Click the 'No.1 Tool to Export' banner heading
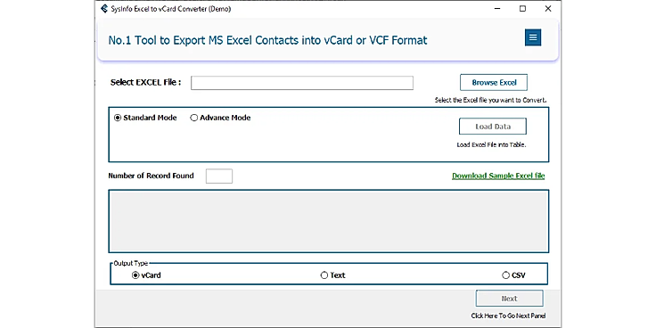 click(x=267, y=41)
